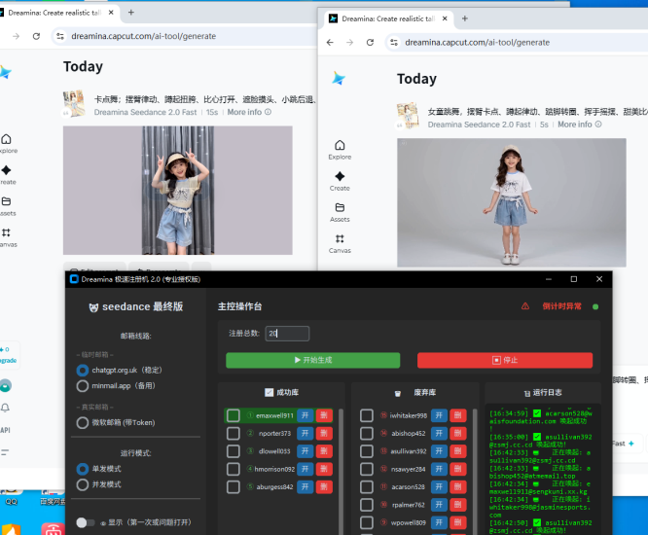Screen dimensions: 648x535
Task: Click the 废弃库 list scrollbar
Action: [x=475, y=471]
